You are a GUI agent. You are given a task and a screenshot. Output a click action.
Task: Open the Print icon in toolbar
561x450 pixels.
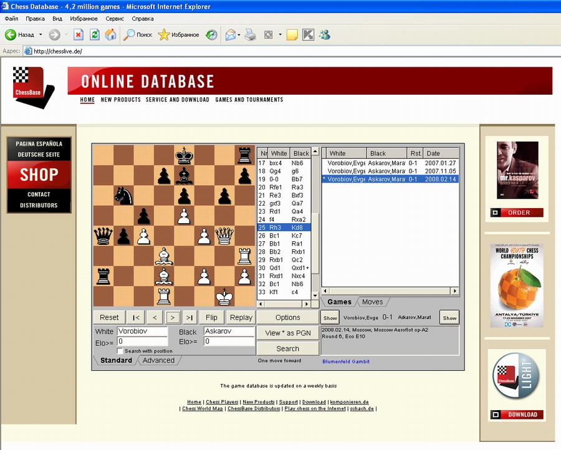(x=250, y=35)
